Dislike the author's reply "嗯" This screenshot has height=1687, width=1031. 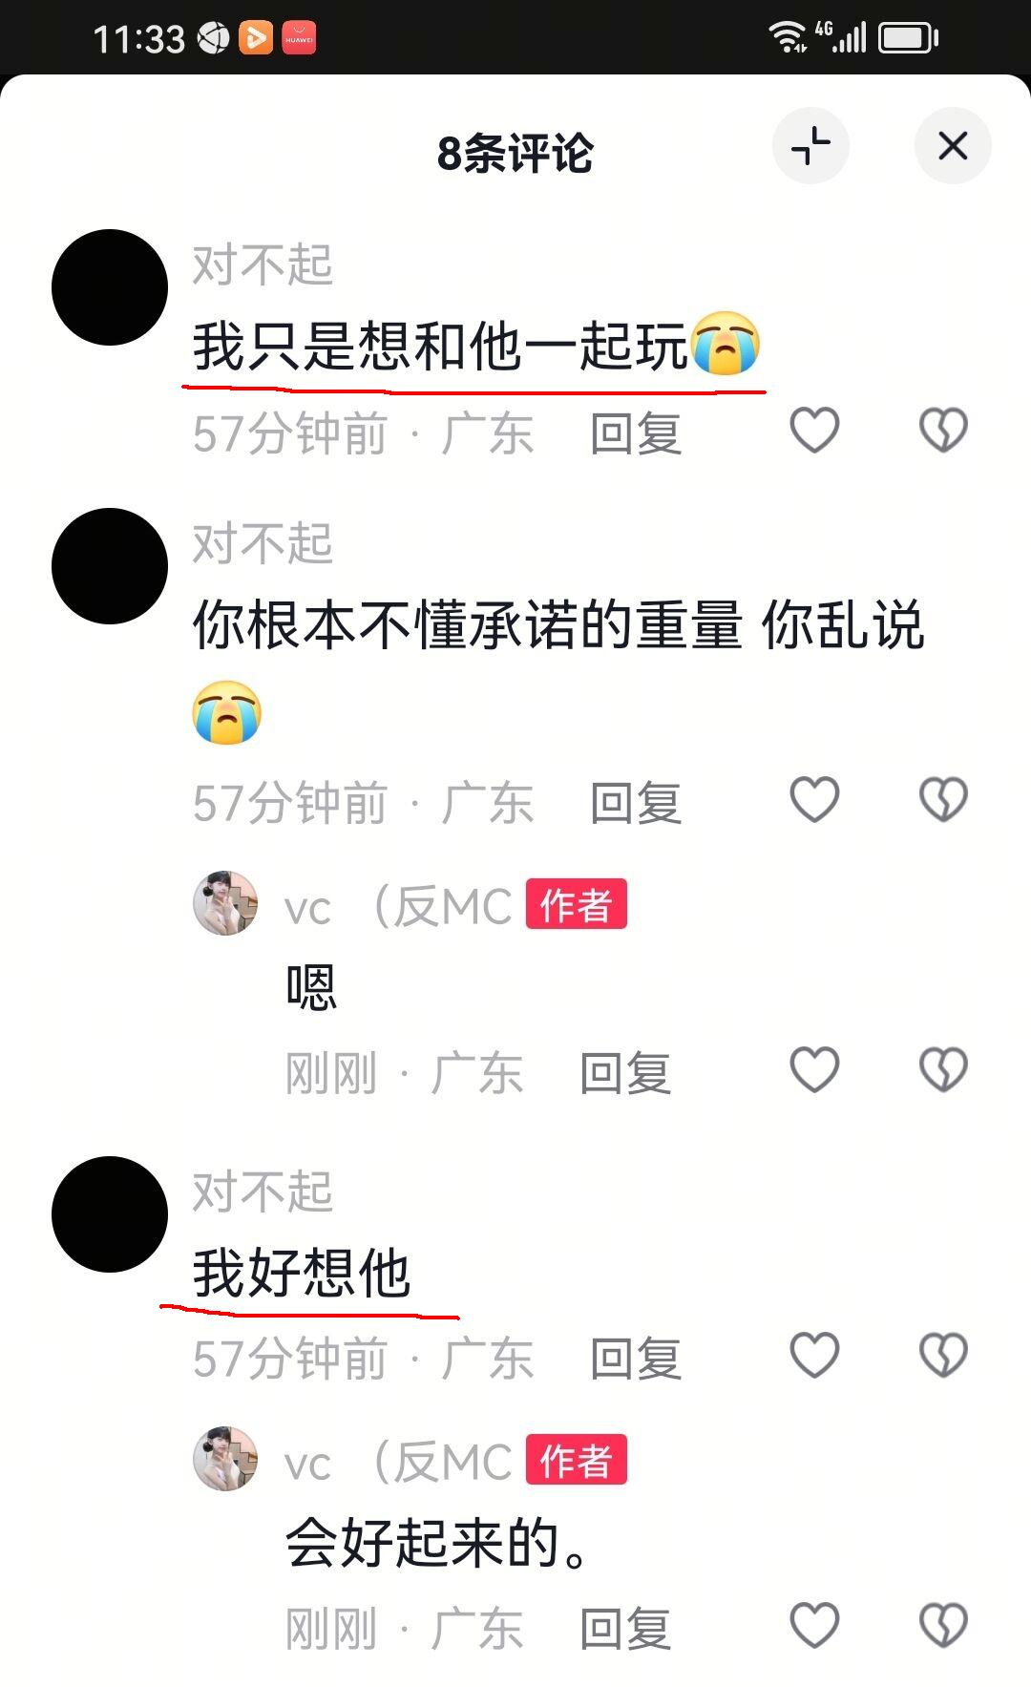click(943, 1069)
